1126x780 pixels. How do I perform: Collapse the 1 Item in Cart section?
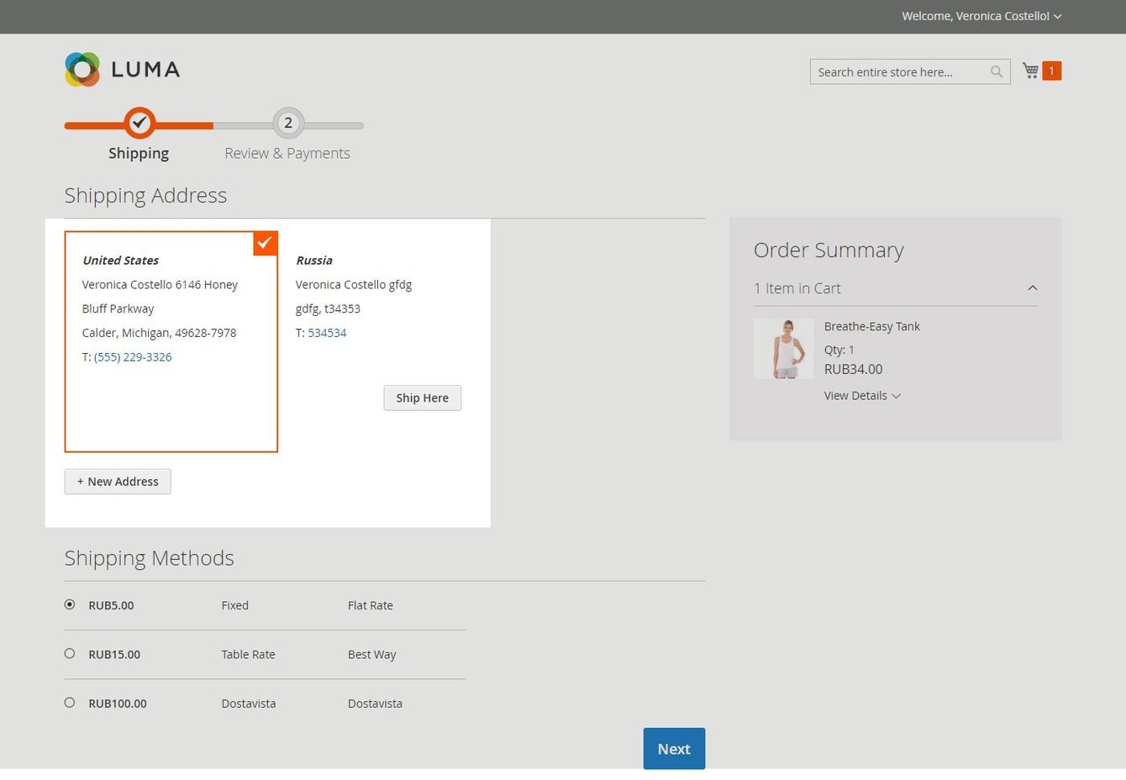[x=896, y=288]
